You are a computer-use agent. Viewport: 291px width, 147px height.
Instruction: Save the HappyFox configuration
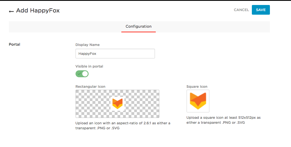tap(261, 10)
